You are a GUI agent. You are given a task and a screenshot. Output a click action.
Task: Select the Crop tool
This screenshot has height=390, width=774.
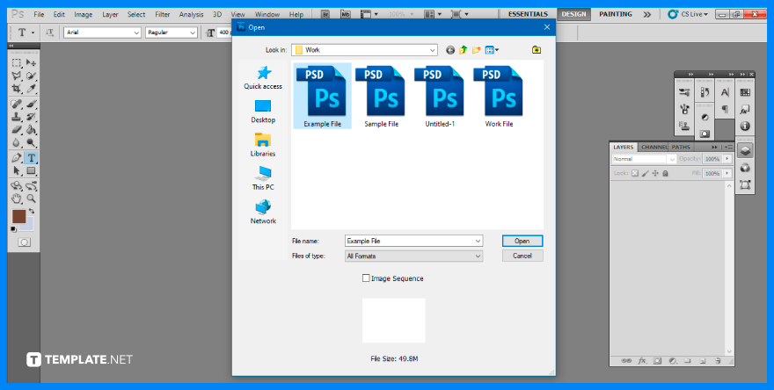(x=17, y=89)
